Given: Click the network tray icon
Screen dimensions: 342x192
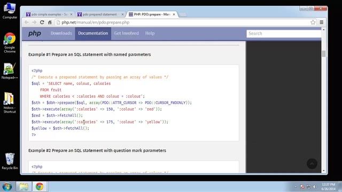Looking at the screenshot, I should 308,187.
